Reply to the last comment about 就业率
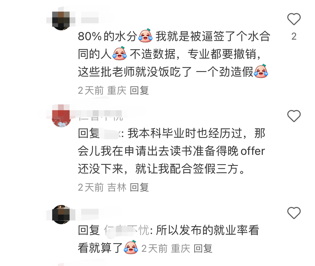This screenshot has height=266, width=315. [203, 249]
